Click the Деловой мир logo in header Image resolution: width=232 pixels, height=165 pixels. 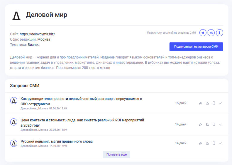(16, 16)
